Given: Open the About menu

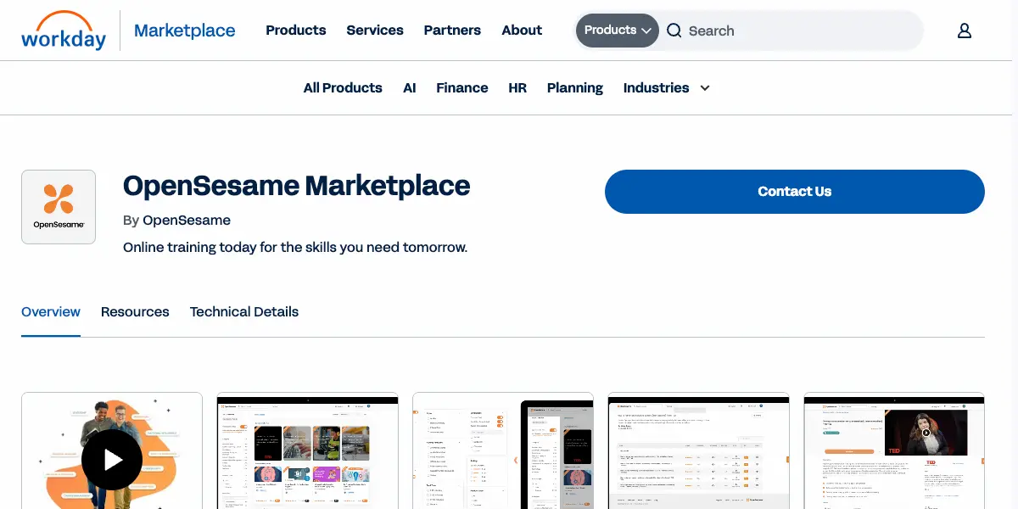Looking at the screenshot, I should pyautogui.click(x=522, y=31).
